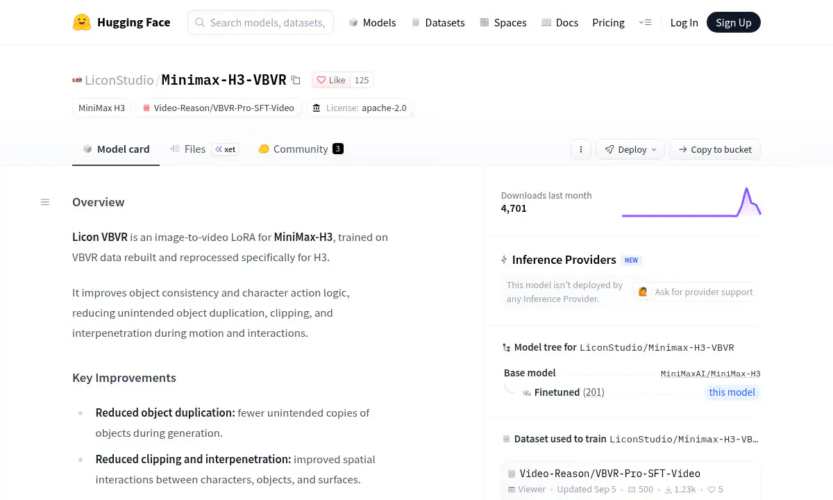Switch to the Model card tab
833x500 pixels.
pyautogui.click(x=116, y=149)
